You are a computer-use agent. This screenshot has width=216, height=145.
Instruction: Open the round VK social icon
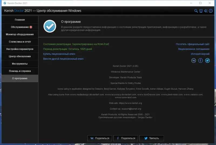click(x=194, y=60)
